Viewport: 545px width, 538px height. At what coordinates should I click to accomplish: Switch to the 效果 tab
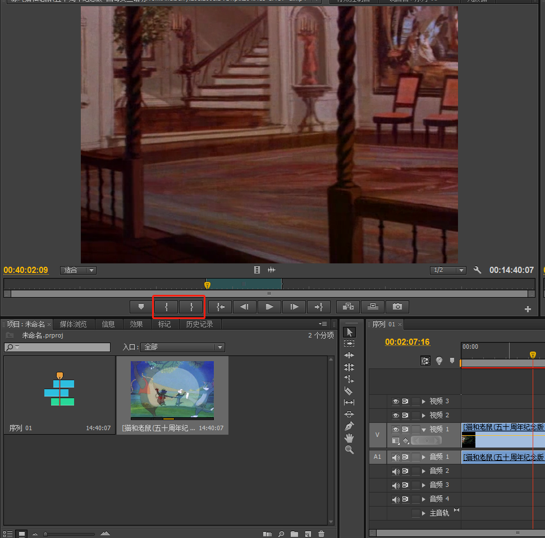point(136,324)
